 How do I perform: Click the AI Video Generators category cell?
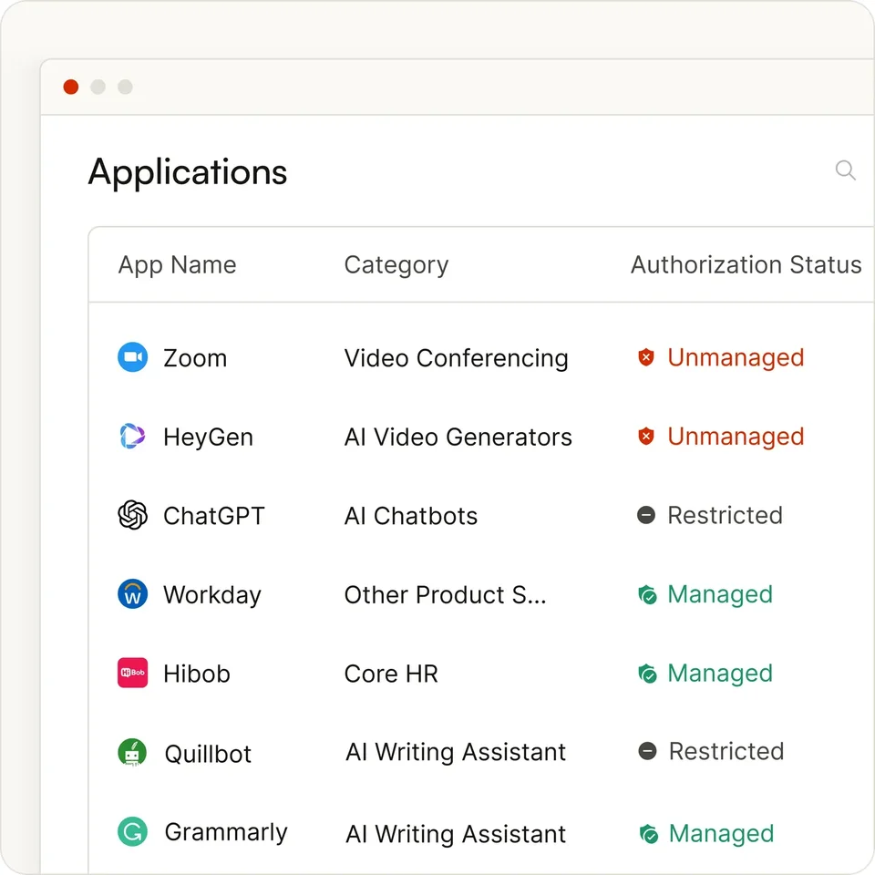[x=458, y=437]
